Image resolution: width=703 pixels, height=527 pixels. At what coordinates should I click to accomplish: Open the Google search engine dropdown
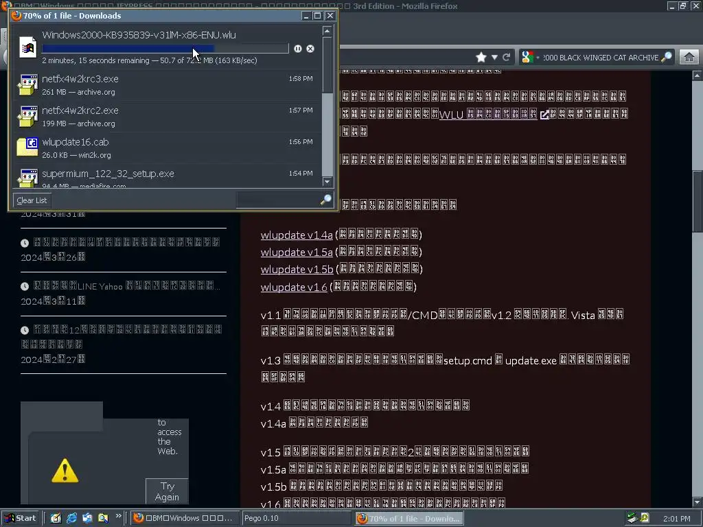[530, 58]
